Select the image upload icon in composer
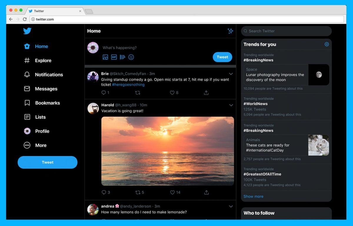The width and height of the screenshot is (353, 226). pos(105,57)
